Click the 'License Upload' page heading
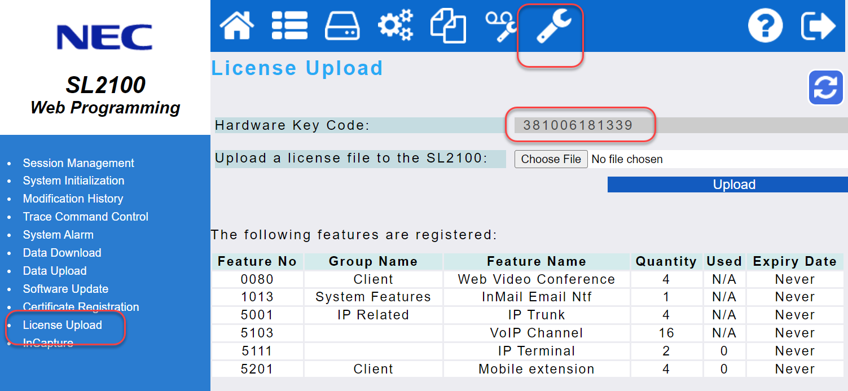 coord(297,68)
